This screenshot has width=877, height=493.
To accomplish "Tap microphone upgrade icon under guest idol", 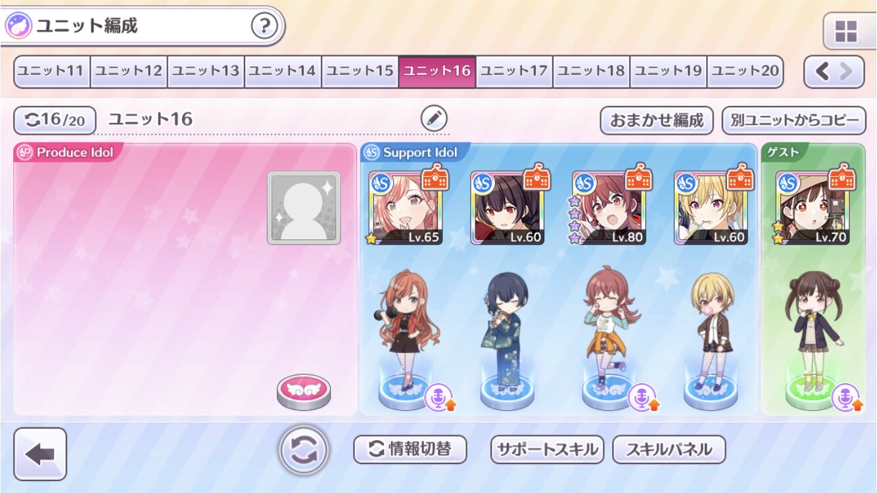I will [847, 398].
